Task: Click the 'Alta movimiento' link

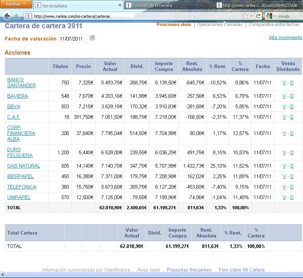Action: click(285, 38)
